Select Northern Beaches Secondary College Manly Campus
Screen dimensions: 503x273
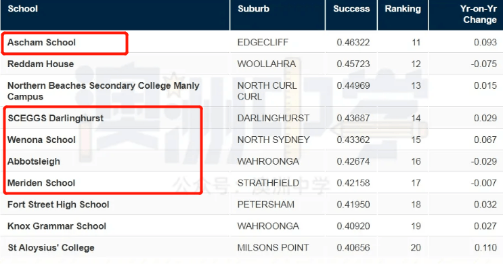(x=104, y=91)
